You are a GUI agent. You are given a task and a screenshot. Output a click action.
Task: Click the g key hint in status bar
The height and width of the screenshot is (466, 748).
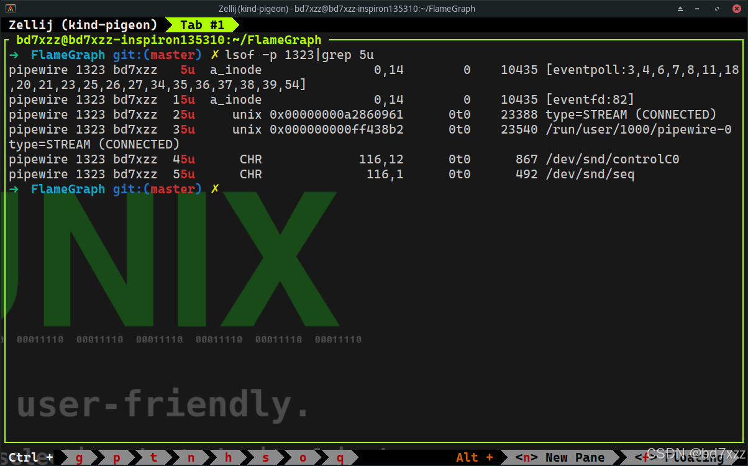click(79, 457)
